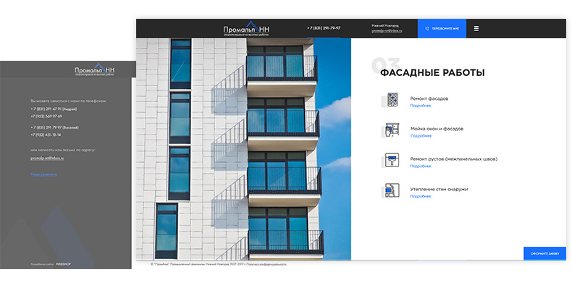Click the header phone number +7 (831) 291-79-97

324,28
